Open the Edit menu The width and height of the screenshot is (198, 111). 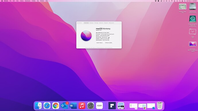click(x=14, y=1)
